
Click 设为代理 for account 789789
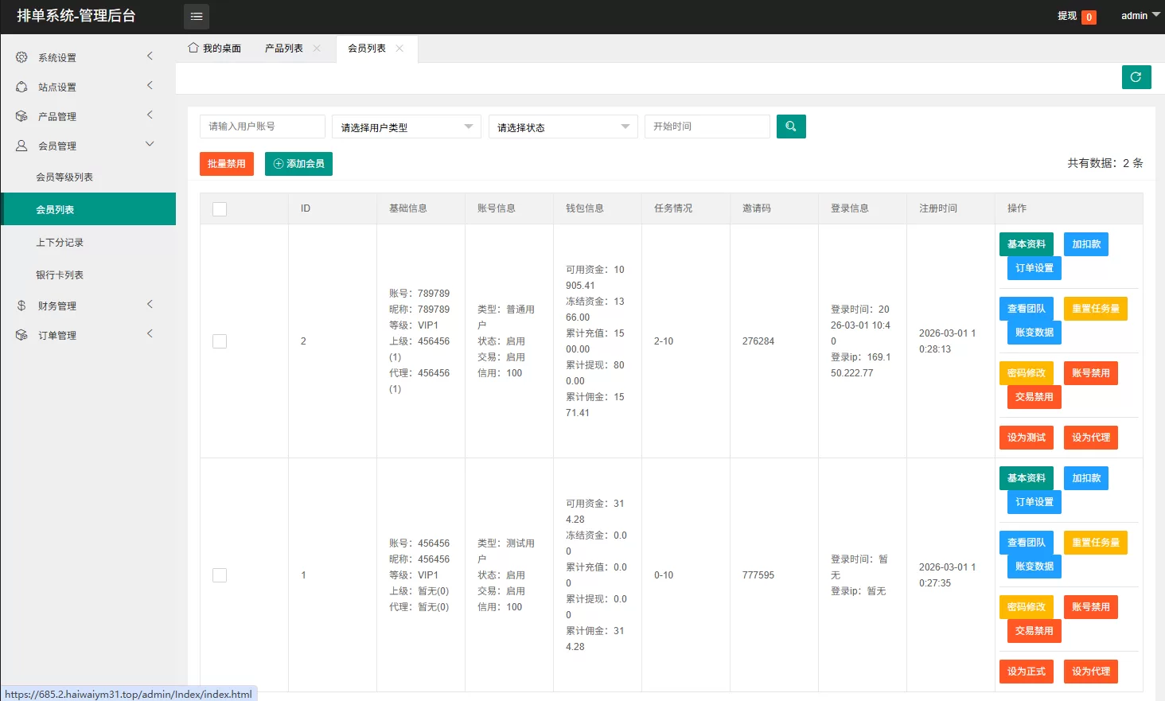[x=1090, y=437]
